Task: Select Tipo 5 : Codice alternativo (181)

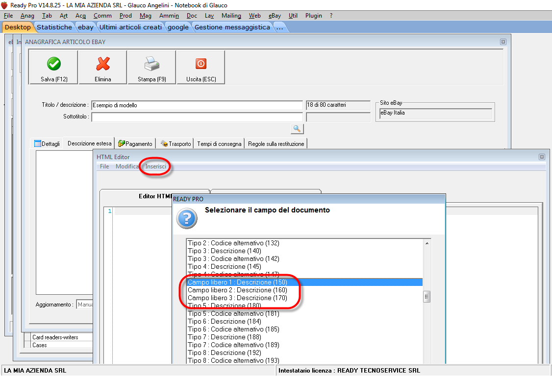Action: click(305, 313)
